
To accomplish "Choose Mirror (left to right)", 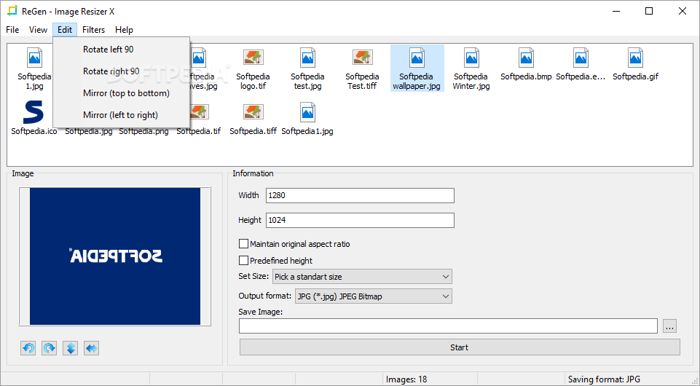I will [x=122, y=114].
